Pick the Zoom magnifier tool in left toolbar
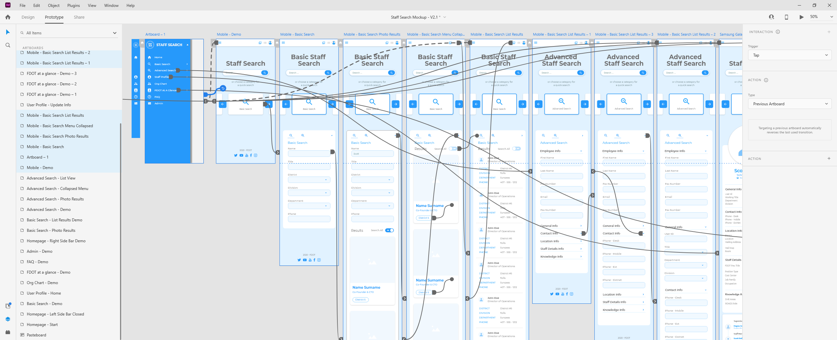Screen dimensions: 837x340 pyautogui.click(x=8, y=45)
